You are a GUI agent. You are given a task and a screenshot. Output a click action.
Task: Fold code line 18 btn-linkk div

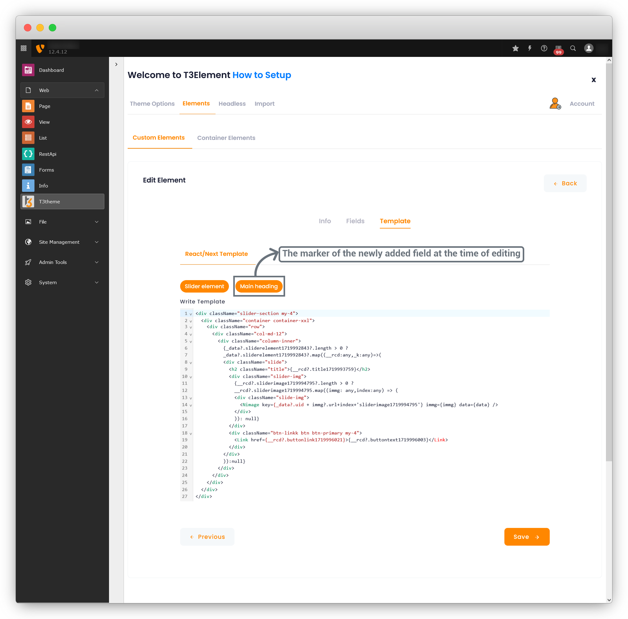pyautogui.click(x=191, y=434)
